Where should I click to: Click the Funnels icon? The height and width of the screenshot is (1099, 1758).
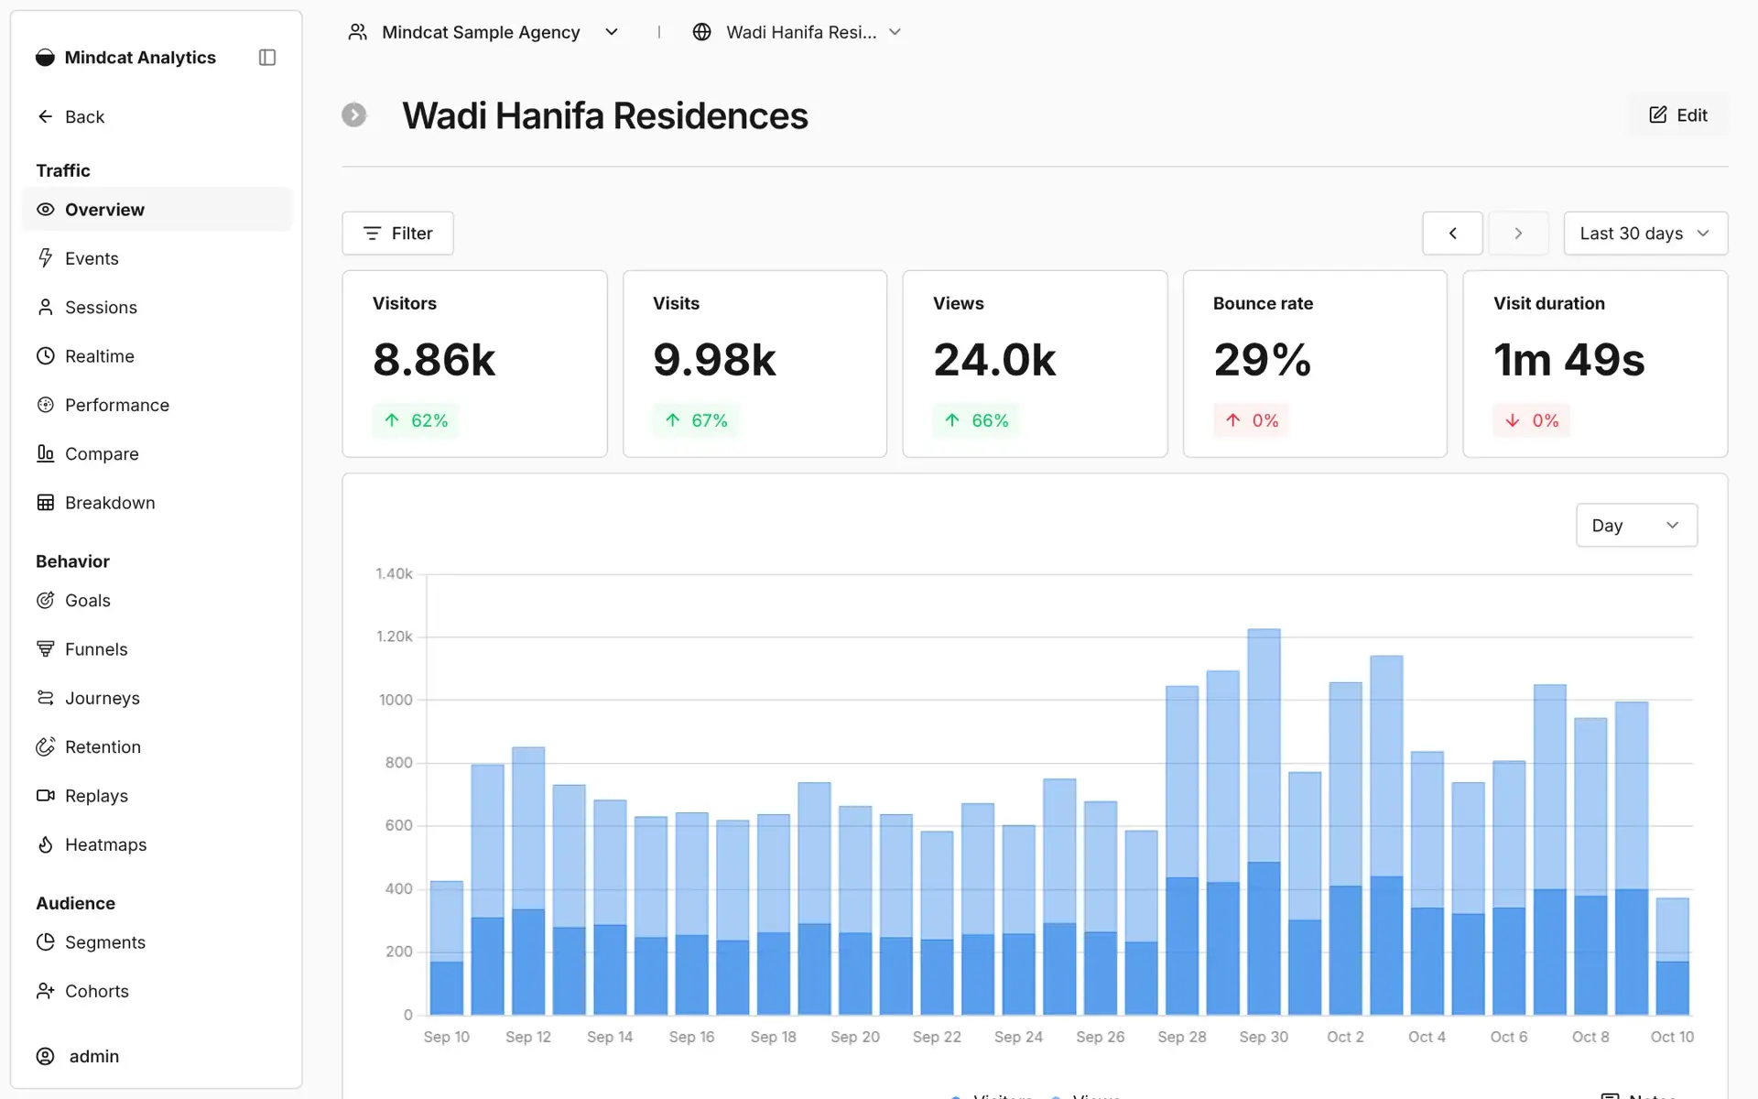[x=45, y=649]
